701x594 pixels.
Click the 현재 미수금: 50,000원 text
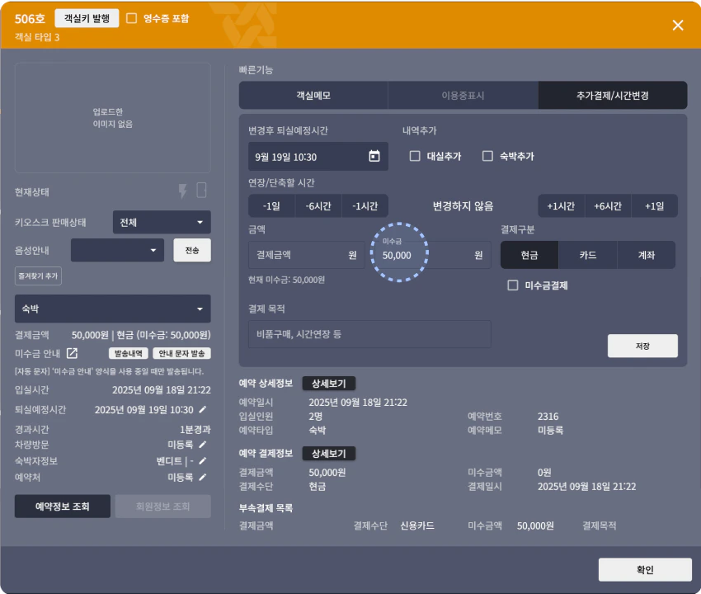coord(286,280)
